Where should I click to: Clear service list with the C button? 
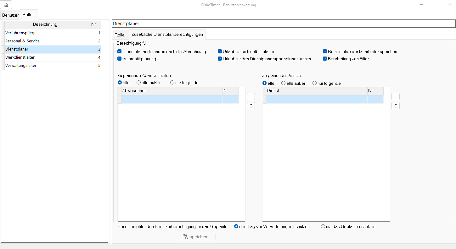396,106
